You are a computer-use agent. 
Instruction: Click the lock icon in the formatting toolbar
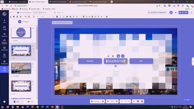[x=21, y=17]
